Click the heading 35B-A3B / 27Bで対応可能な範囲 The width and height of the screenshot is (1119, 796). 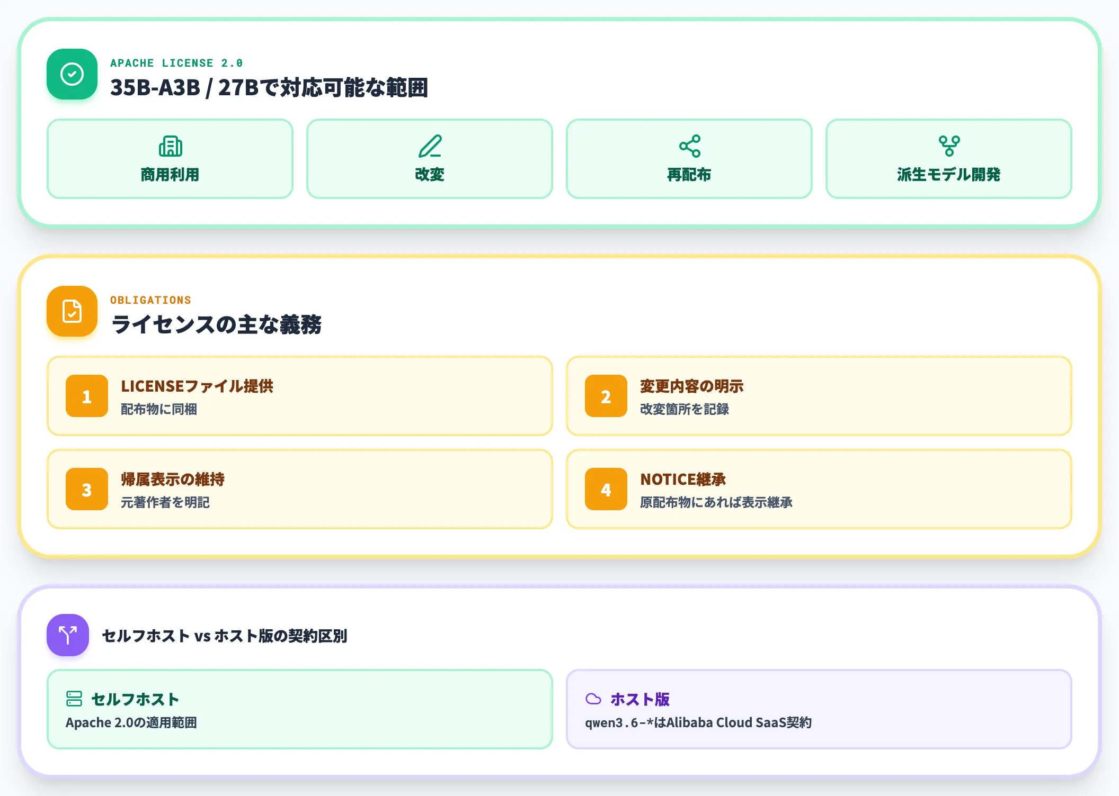coord(269,87)
